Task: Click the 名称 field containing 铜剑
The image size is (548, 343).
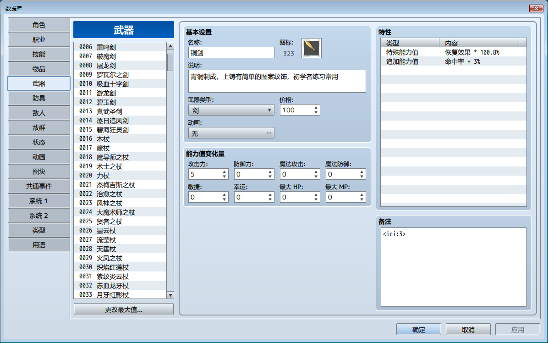Action: [x=231, y=52]
